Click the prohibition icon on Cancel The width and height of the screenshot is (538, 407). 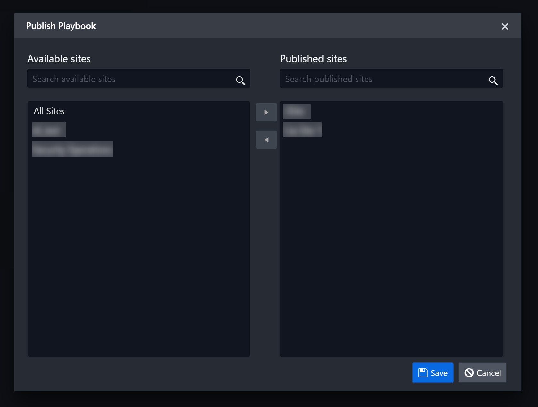[469, 373]
